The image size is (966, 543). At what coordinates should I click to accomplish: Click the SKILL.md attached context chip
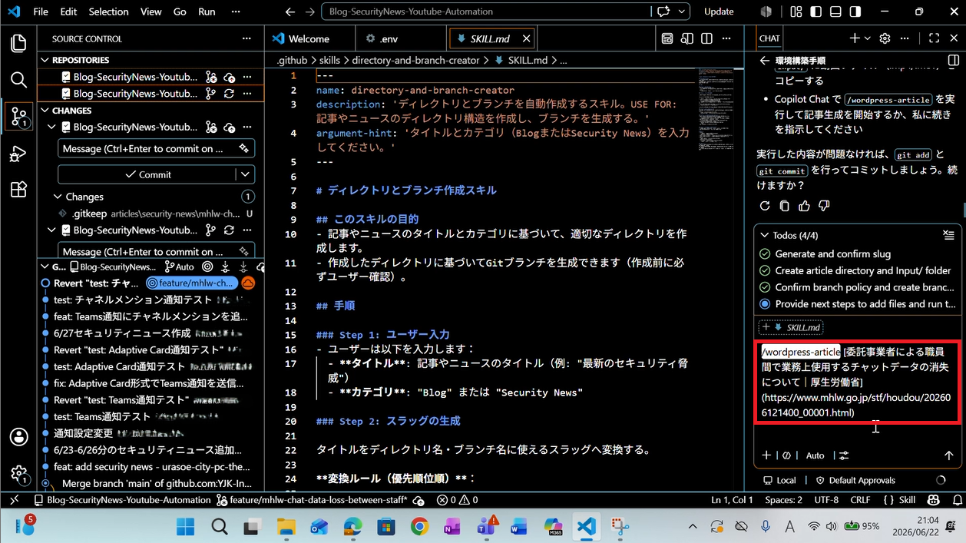pyautogui.click(x=790, y=327)
